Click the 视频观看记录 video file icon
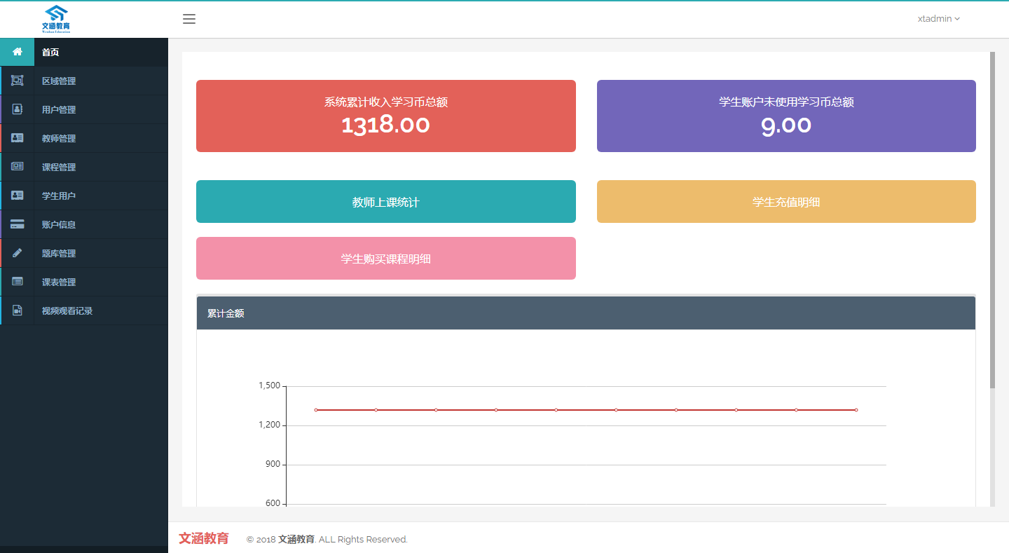The image size is (1009, 553). (18, 310)
